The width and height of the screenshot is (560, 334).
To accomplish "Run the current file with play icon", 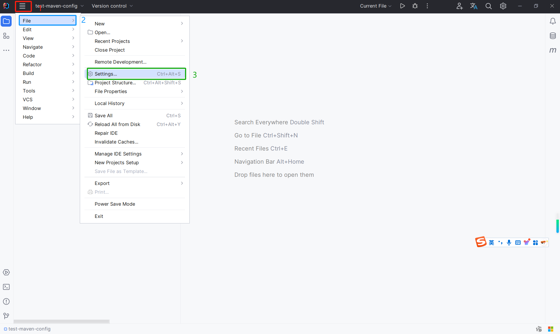I will [402, 6].
